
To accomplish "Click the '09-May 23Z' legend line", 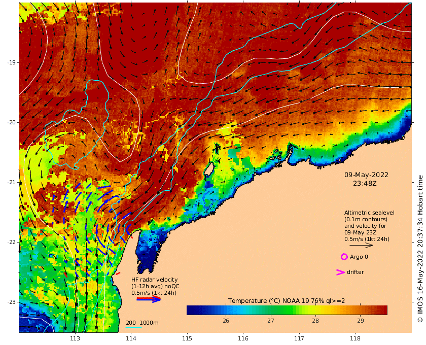I will (x=361, y=232).
